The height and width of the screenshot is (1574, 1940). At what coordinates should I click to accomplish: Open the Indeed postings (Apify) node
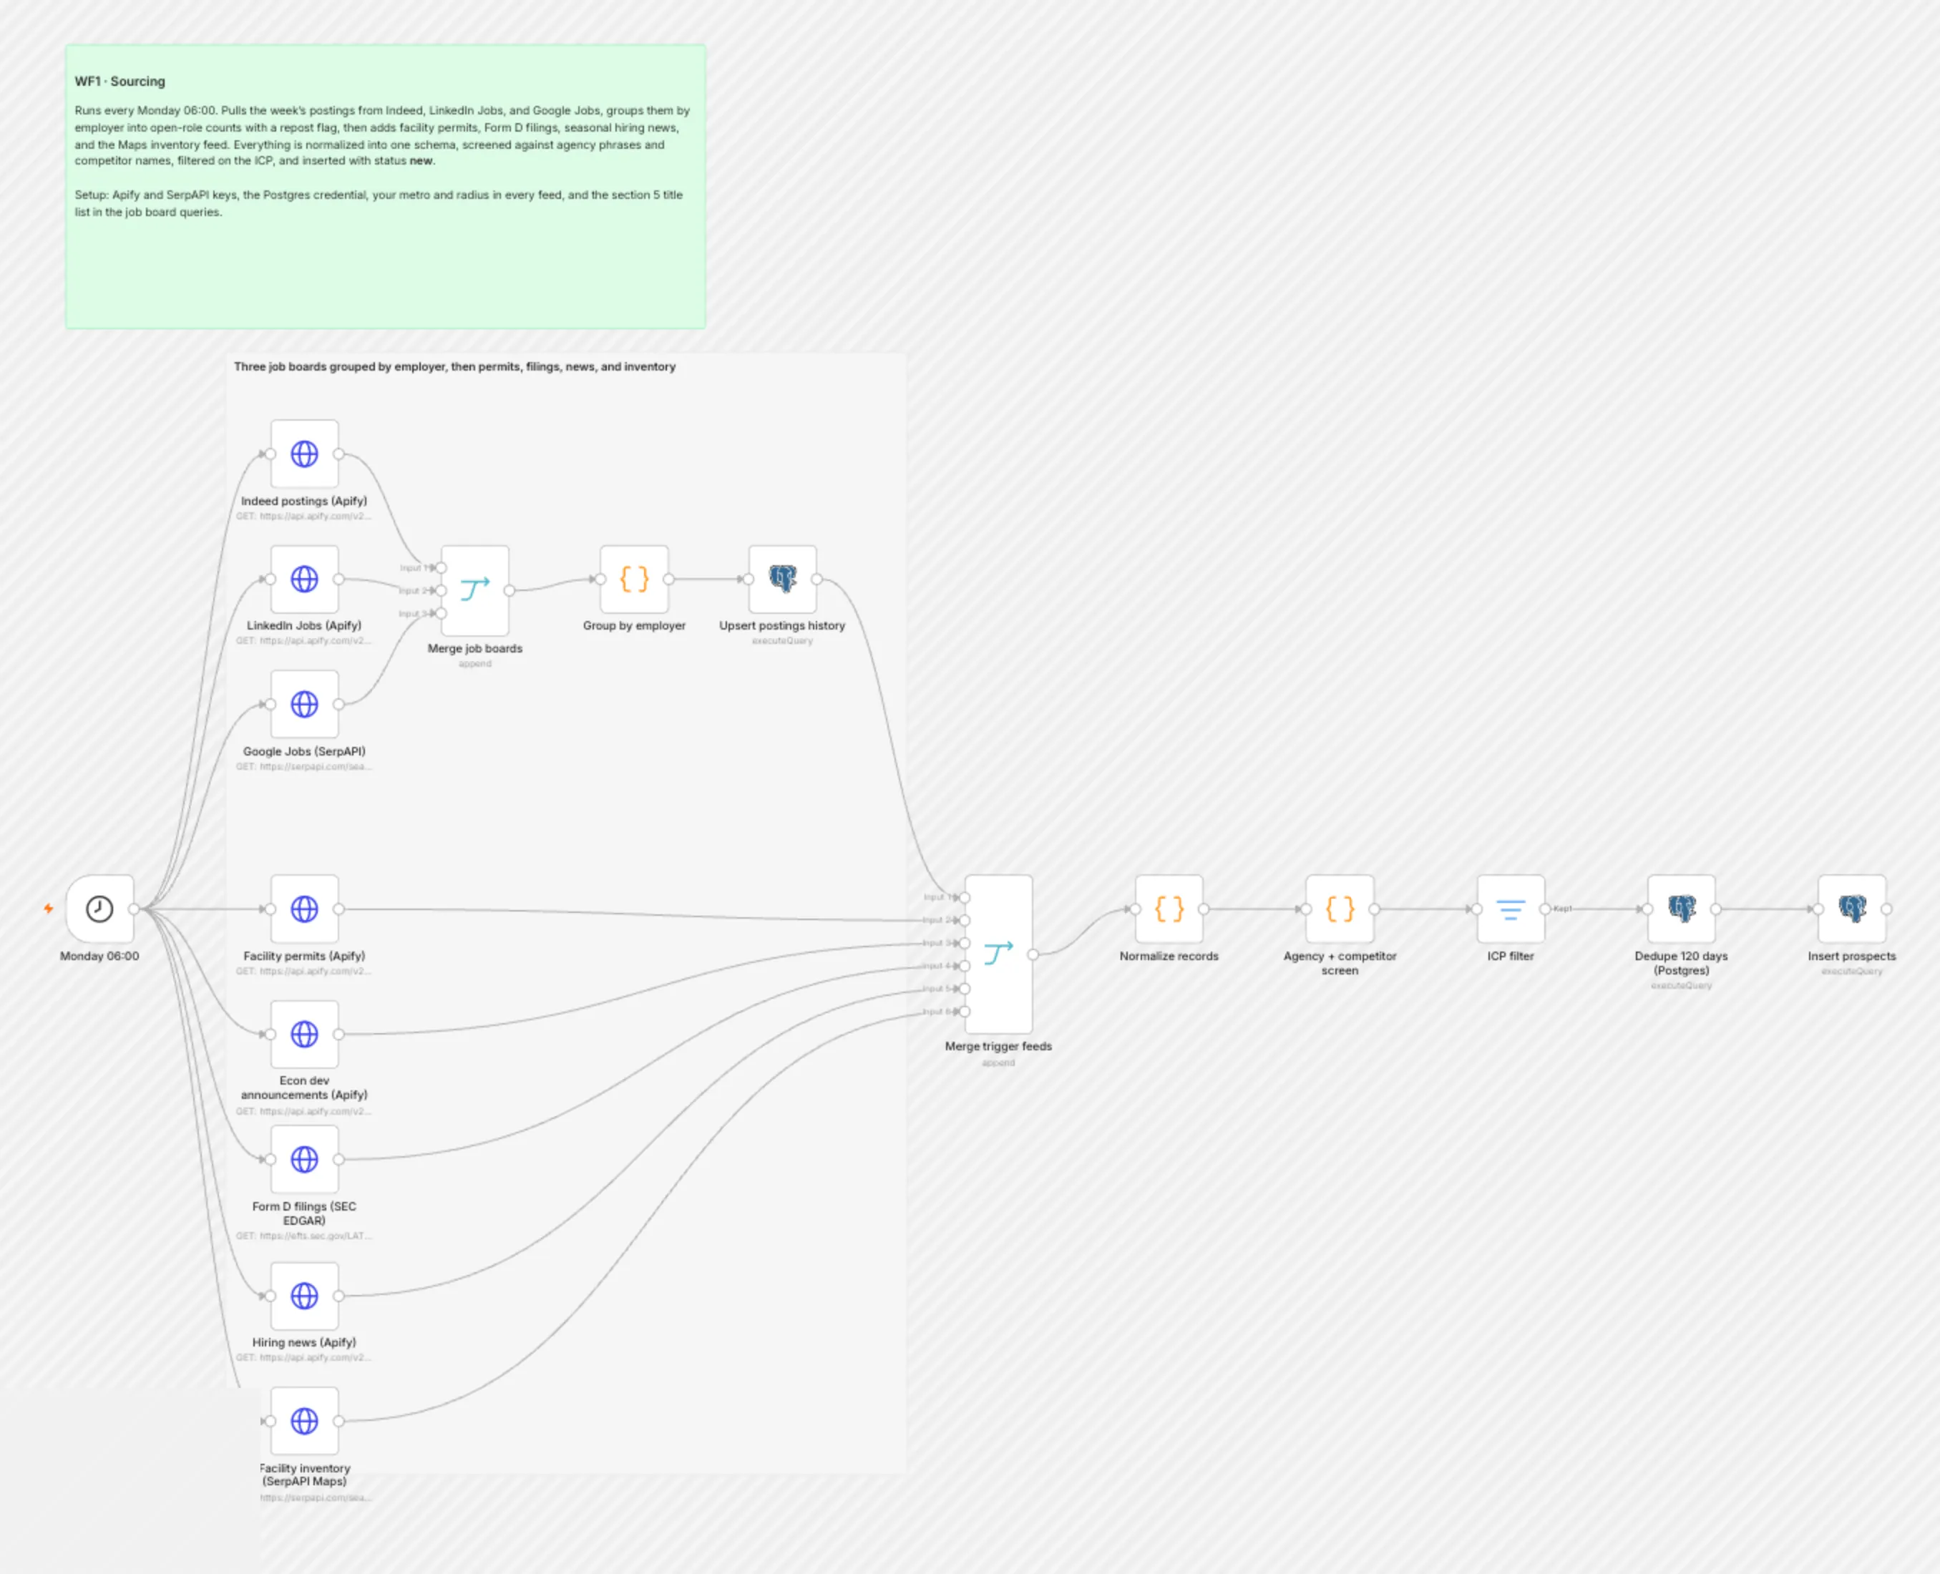click(x=305, y=454)
